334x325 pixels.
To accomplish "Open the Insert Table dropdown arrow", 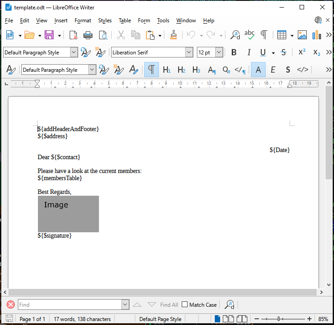I will point(292,35).
